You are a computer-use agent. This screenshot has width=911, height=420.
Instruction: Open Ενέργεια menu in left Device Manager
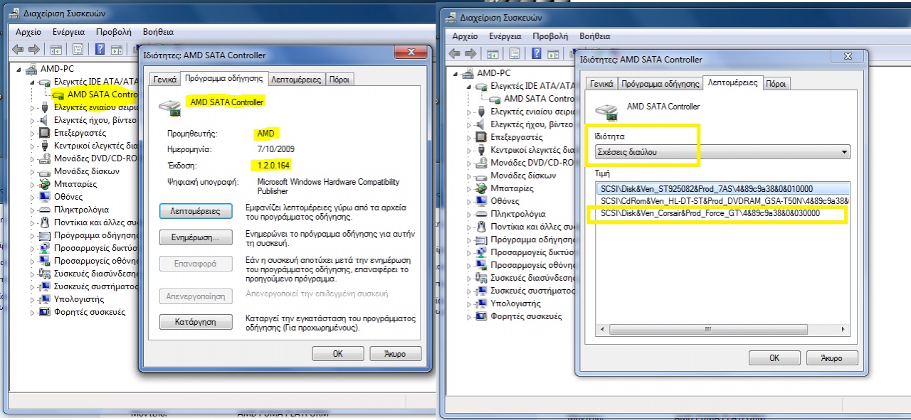68,32
